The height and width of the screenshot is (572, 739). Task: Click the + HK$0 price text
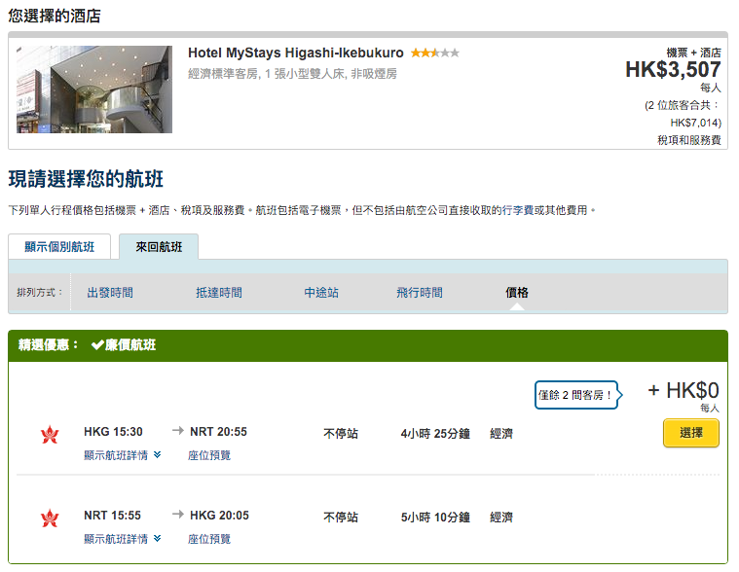684,390
